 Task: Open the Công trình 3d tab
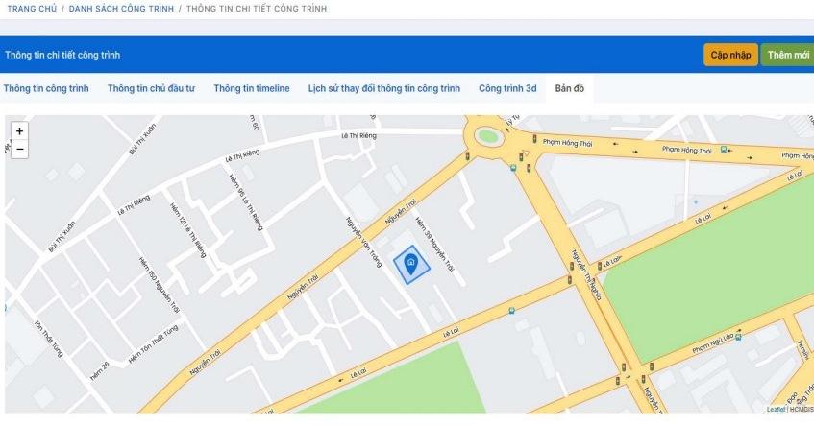click(x=507, y=88)
